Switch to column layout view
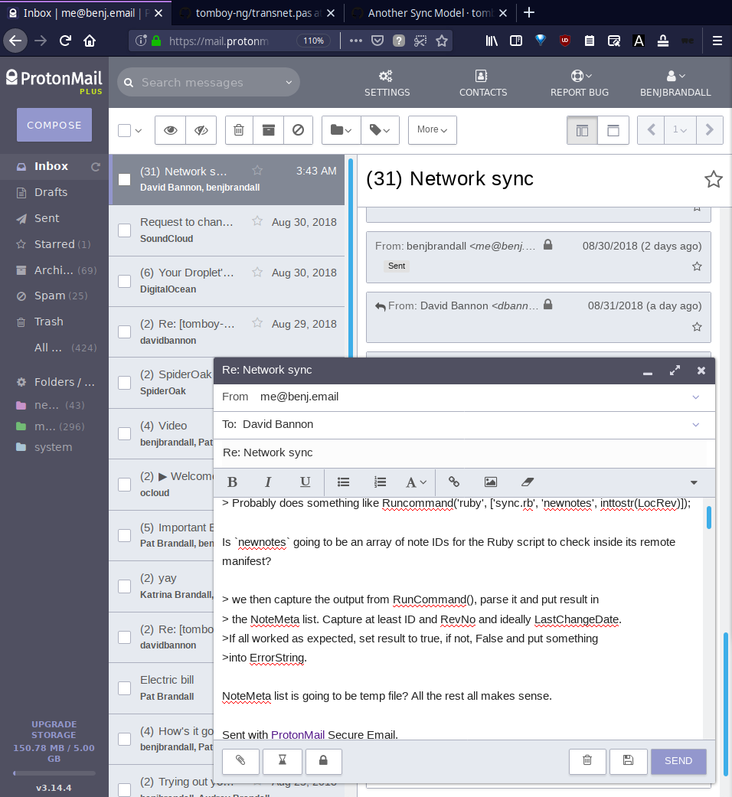This screenshot has height=797, width=732. (x=582, y=130)
